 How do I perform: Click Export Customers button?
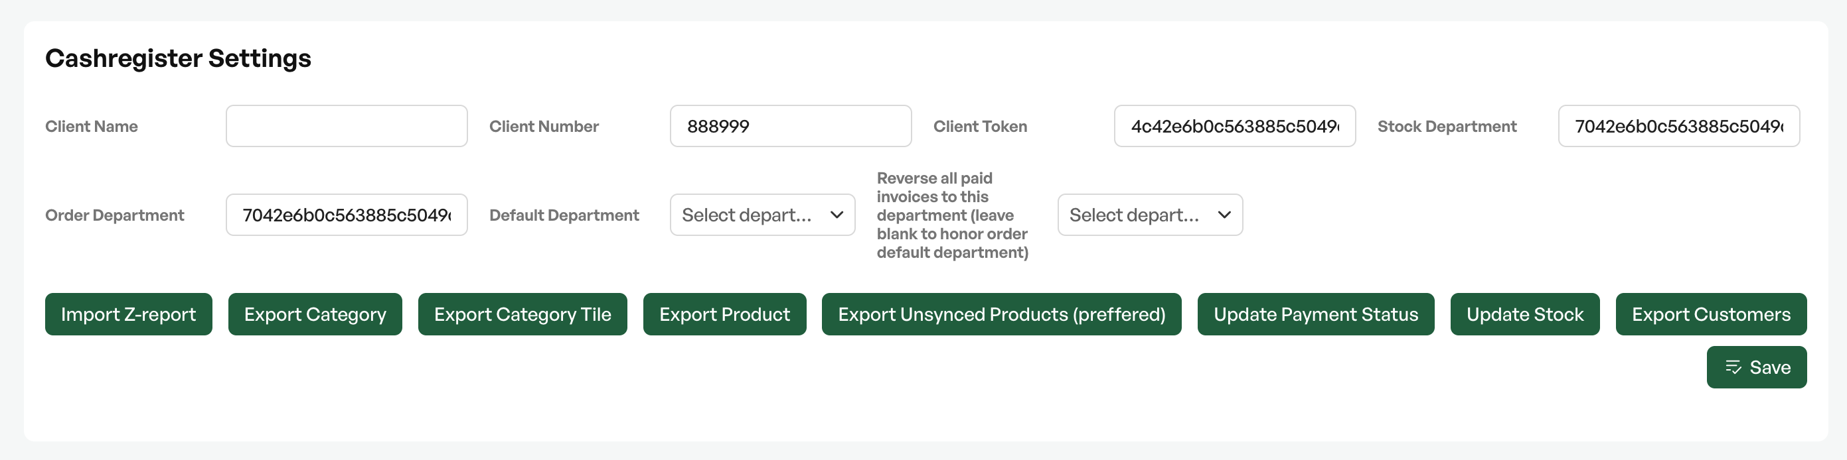[x=1711, y=314]
